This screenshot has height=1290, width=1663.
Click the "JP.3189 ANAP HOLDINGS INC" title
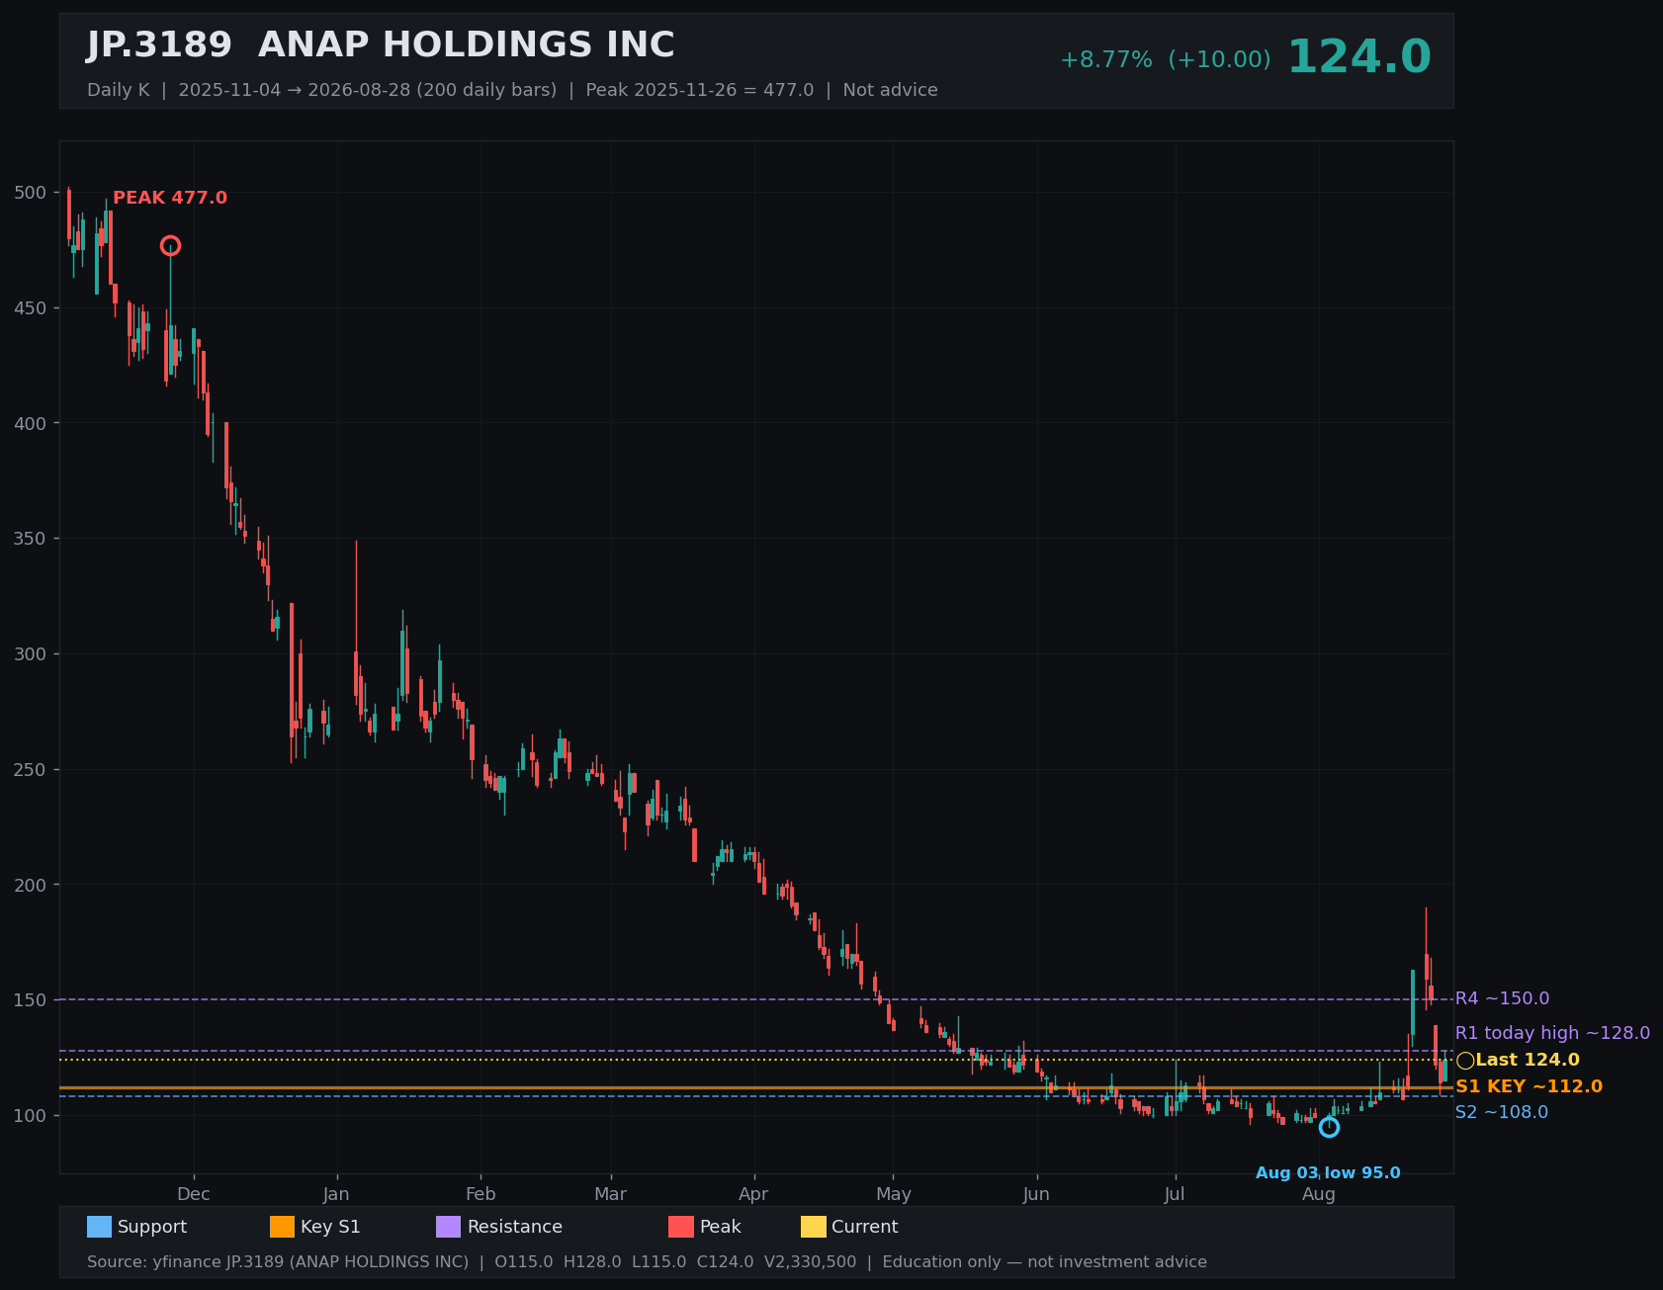pos(381,45)
